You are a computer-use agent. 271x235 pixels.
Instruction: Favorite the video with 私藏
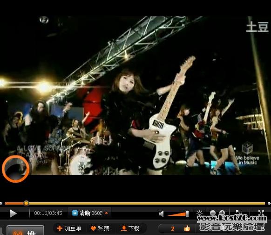100,228
